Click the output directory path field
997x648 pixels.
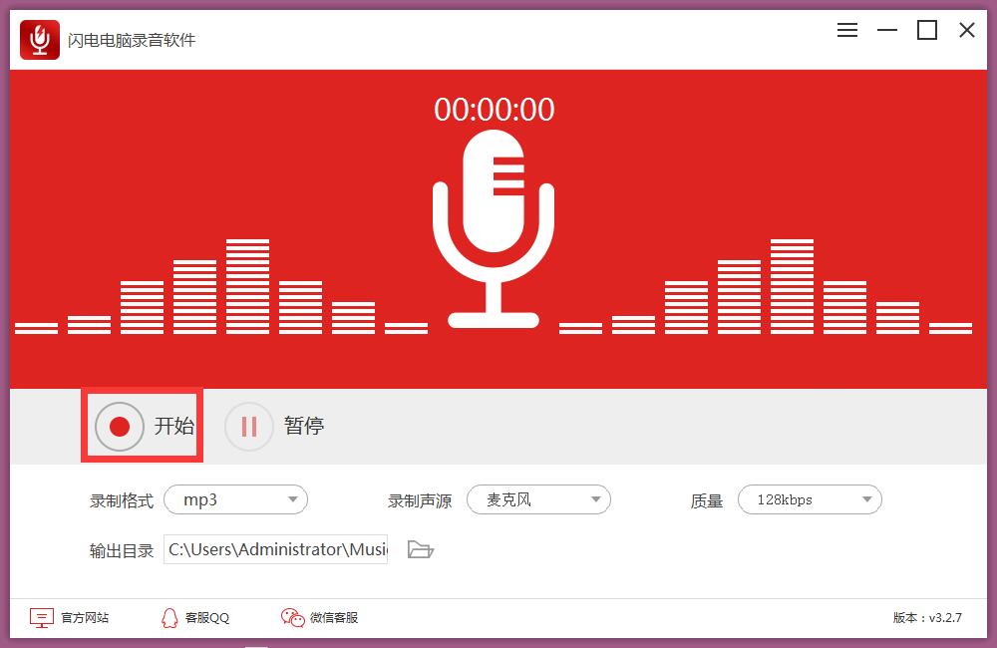[276, 549]
